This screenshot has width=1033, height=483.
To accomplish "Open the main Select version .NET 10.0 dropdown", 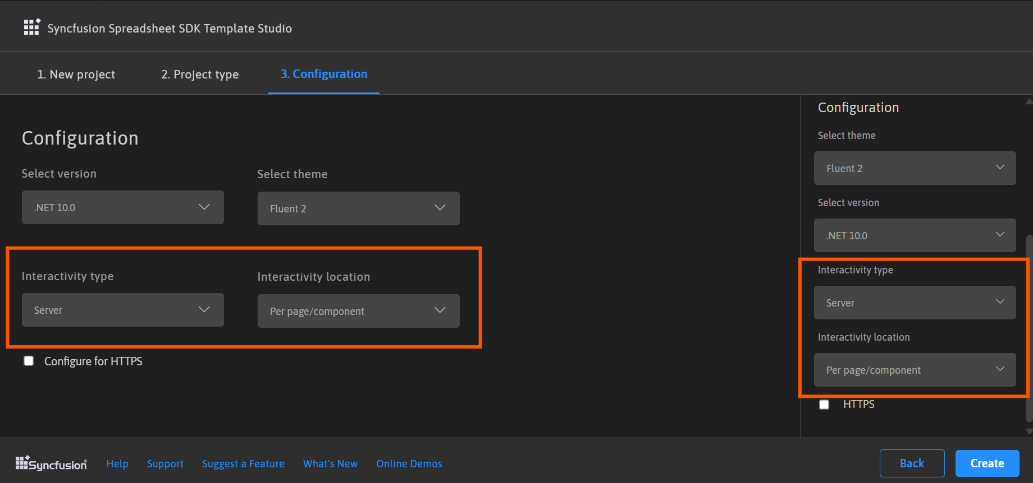I will coord(123,207).
